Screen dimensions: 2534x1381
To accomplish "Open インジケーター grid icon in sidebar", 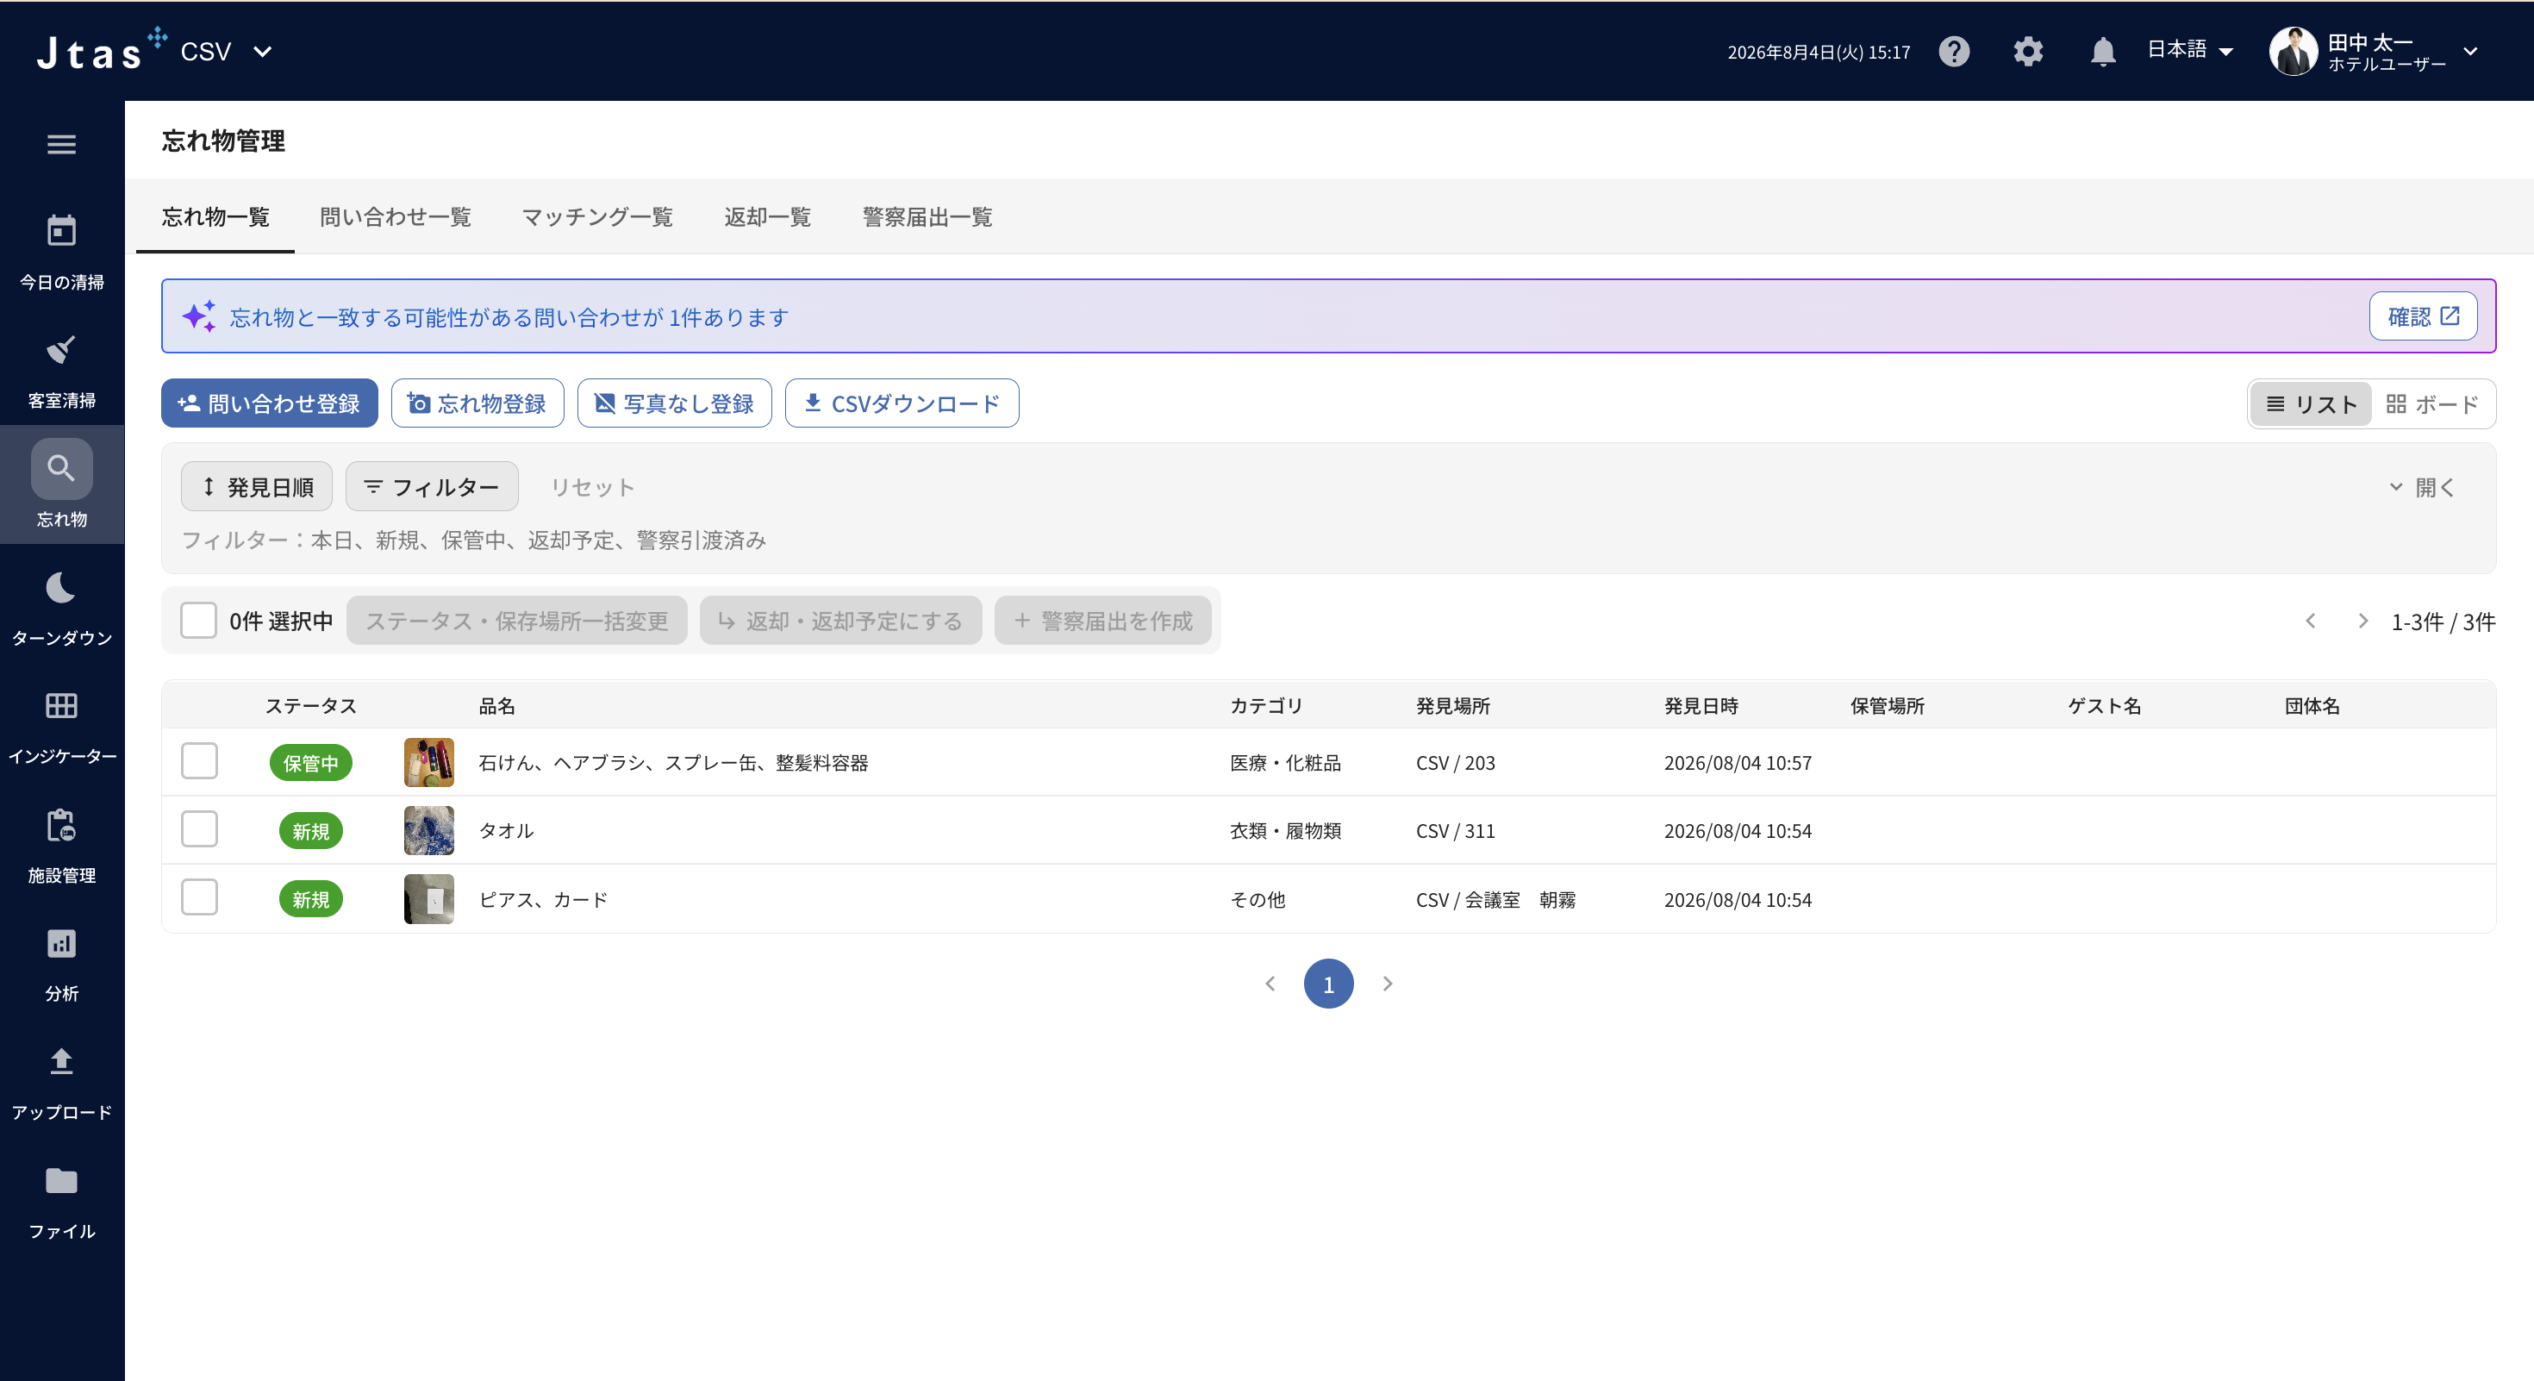I will point(61,705).
